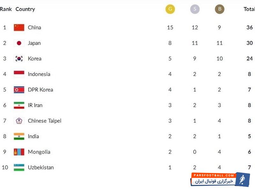The image size is (255, 192).
Task: Open the Uzbekistan country name link
Action: (x=41, y=168)
